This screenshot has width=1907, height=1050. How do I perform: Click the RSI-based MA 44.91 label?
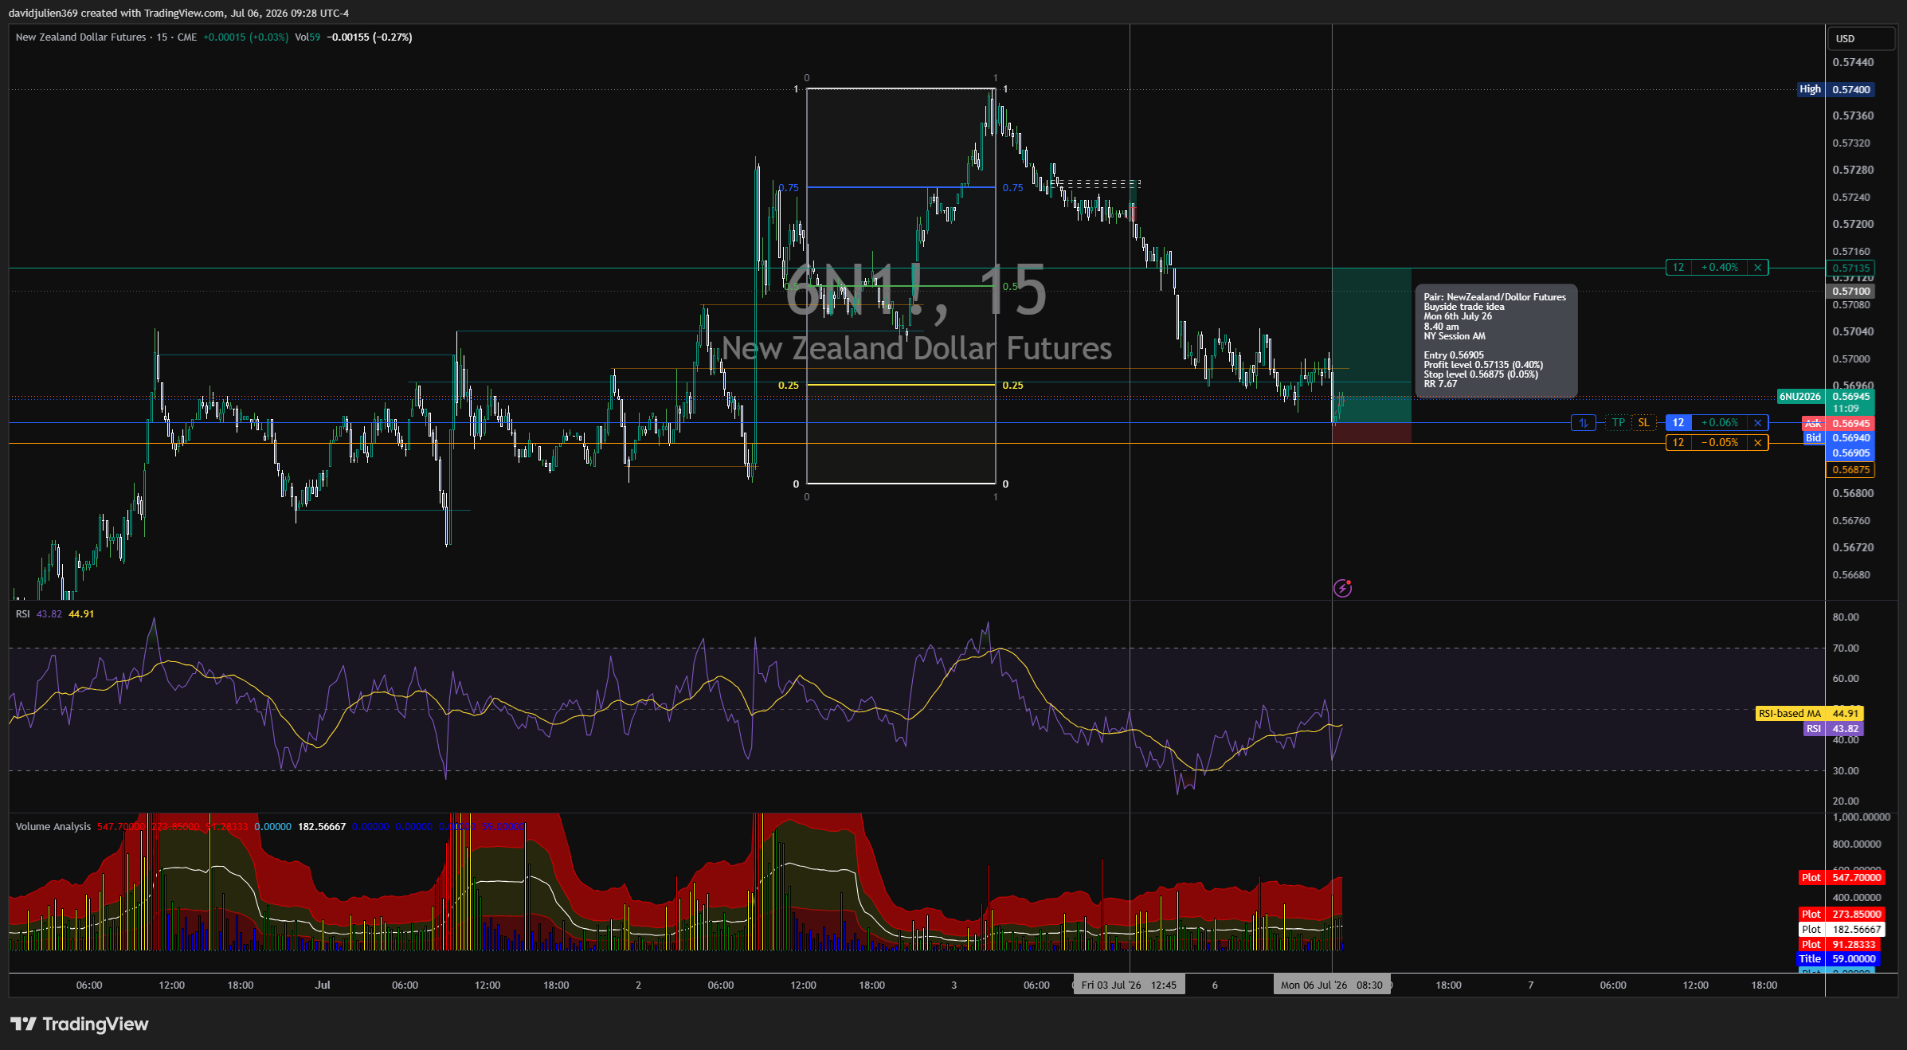pos(1810,714)
